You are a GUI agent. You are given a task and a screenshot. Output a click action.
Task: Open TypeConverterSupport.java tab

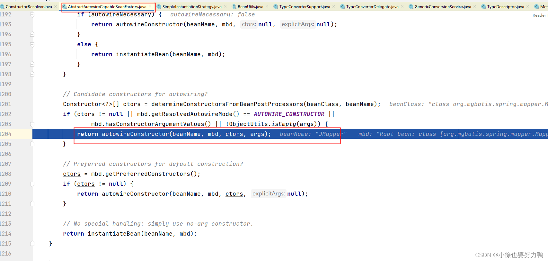305,6
